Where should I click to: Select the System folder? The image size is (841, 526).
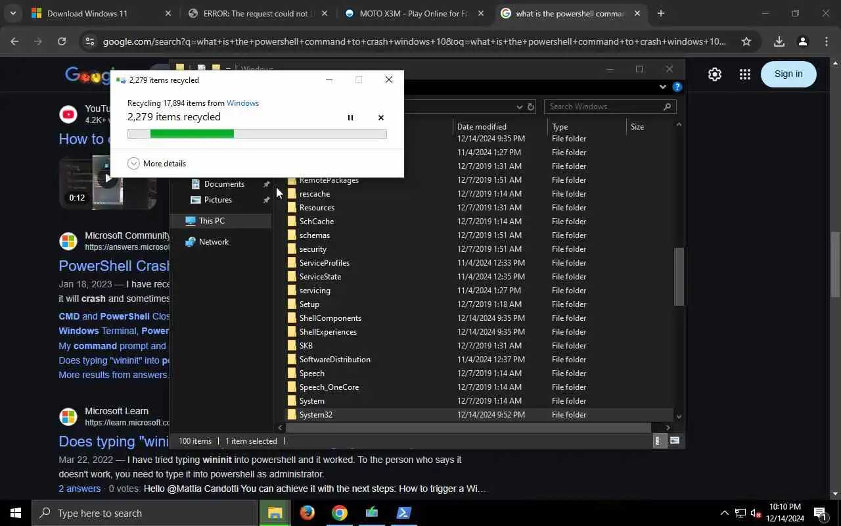pyautogui.click(x=311, y=401)
